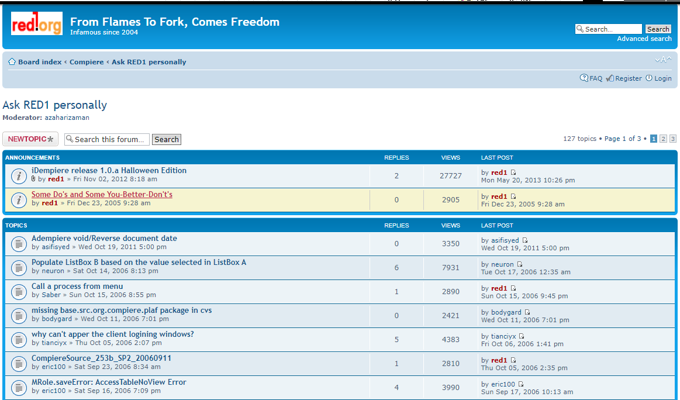Click topic icon beside Populate ListBox B topic
Viewport: 680px width, 400px height.
19,268
